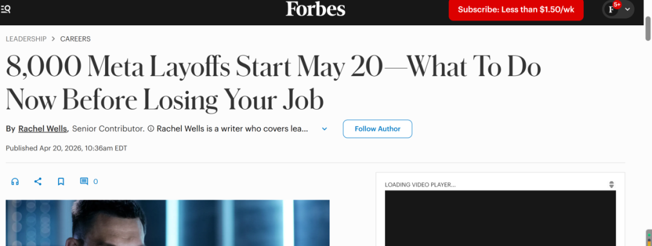Image resolution: width=652 pixels, height=246 pixels.
Task: Click the author info circle icon
Action: [151, 128]
